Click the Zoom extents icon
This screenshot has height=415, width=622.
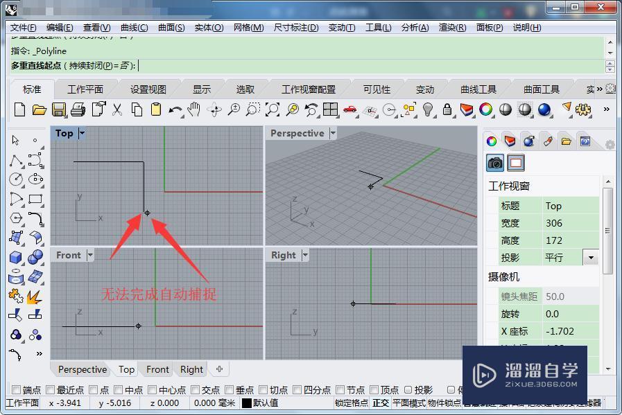[273, 109]
